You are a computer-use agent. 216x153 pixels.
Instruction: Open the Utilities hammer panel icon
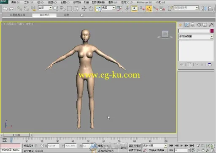click(211, 25)
